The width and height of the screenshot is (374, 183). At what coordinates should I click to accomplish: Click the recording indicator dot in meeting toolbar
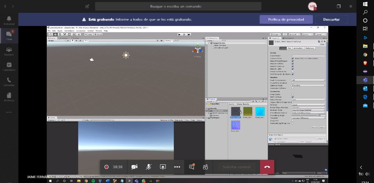[107, 167]
